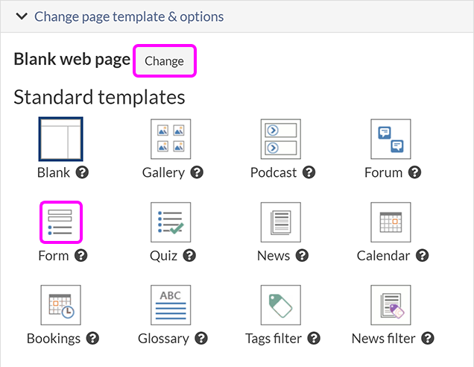This screenshot has height=367, width=474.
Task: Show help for the Forum template
Action: click(415, 173)
